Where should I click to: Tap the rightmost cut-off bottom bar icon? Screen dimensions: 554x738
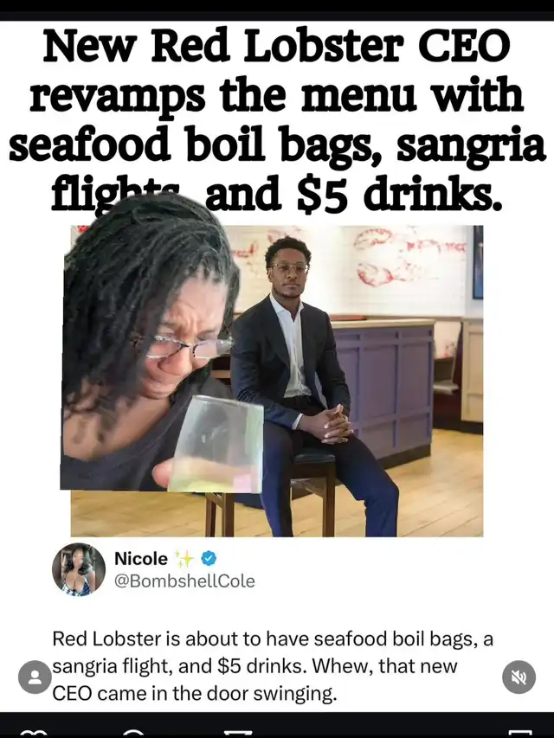pos(520,734)
